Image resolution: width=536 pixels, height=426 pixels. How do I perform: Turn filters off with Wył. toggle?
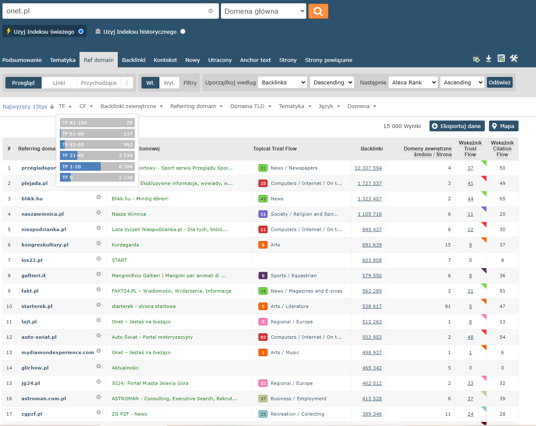click(x=169, y=83)
